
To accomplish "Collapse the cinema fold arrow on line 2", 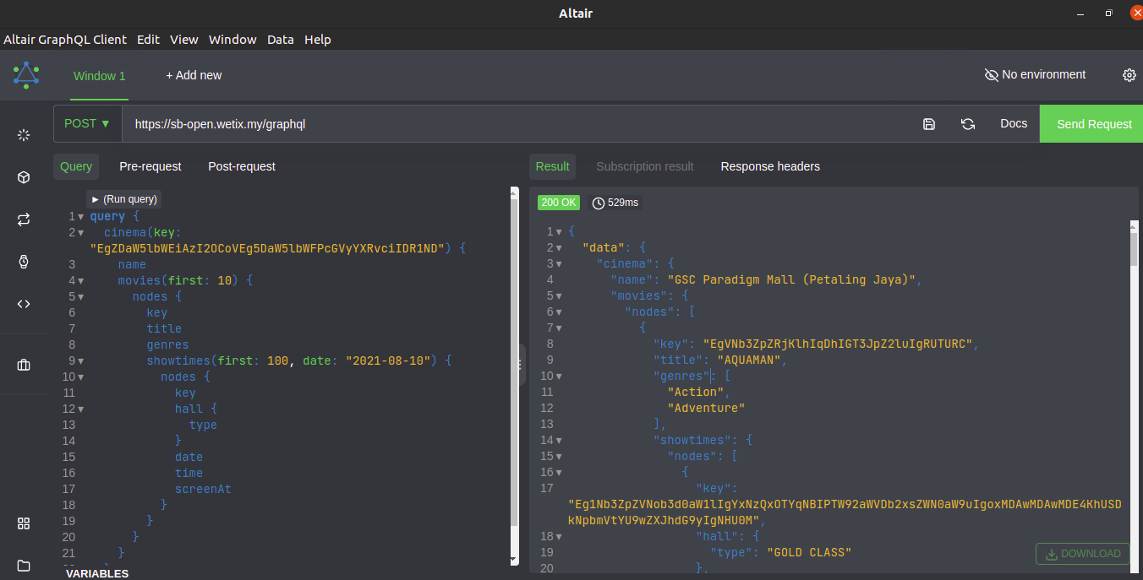I will [81, 233].
